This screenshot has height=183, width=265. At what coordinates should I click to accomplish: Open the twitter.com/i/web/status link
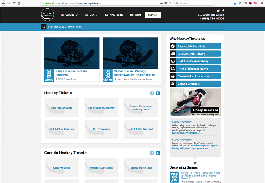point(187,133)
